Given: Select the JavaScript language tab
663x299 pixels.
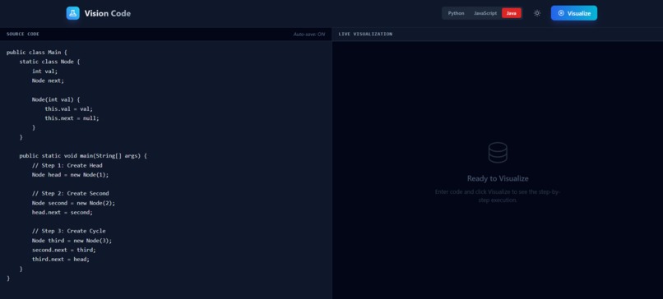Looking at the screenshot, I should (485, 13).
